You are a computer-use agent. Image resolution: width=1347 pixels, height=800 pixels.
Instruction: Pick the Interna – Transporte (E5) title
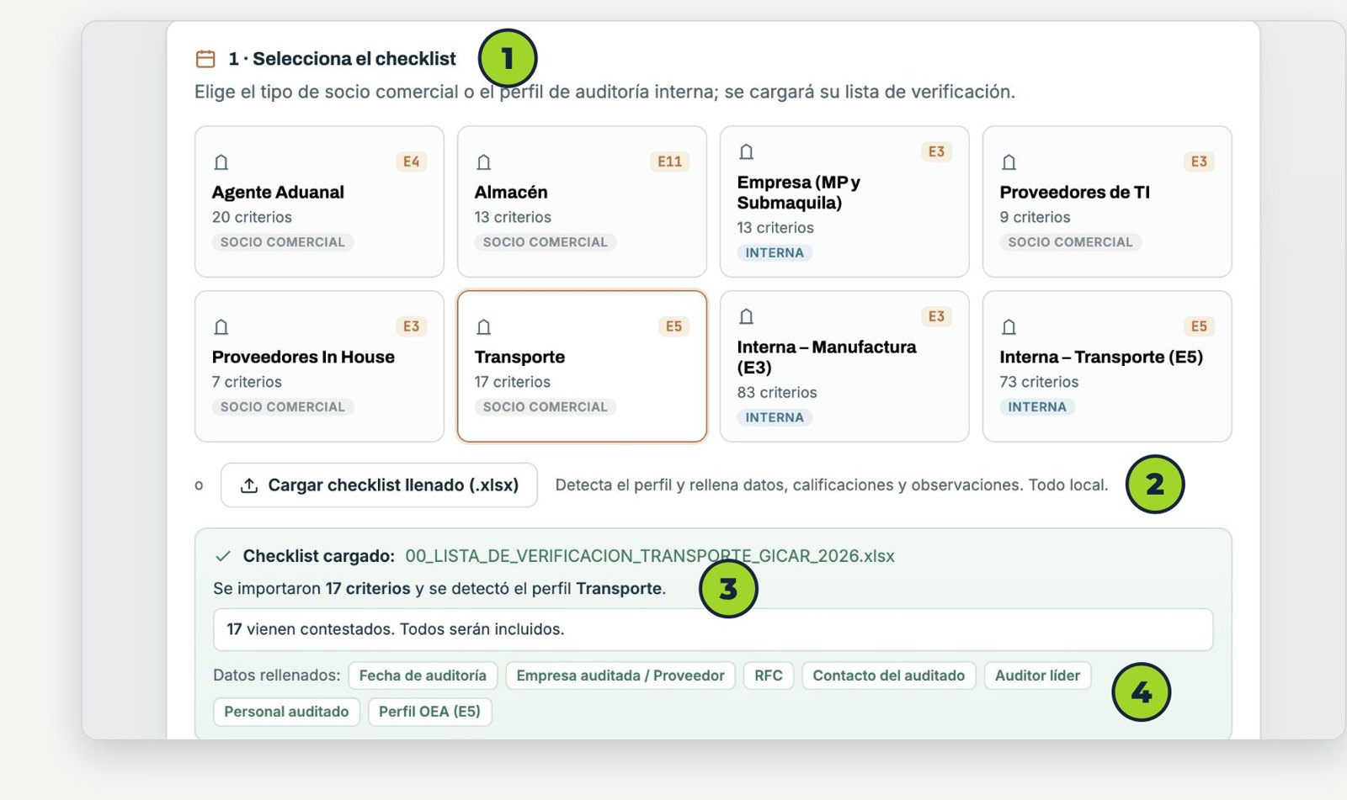(x=1101, y=357)
